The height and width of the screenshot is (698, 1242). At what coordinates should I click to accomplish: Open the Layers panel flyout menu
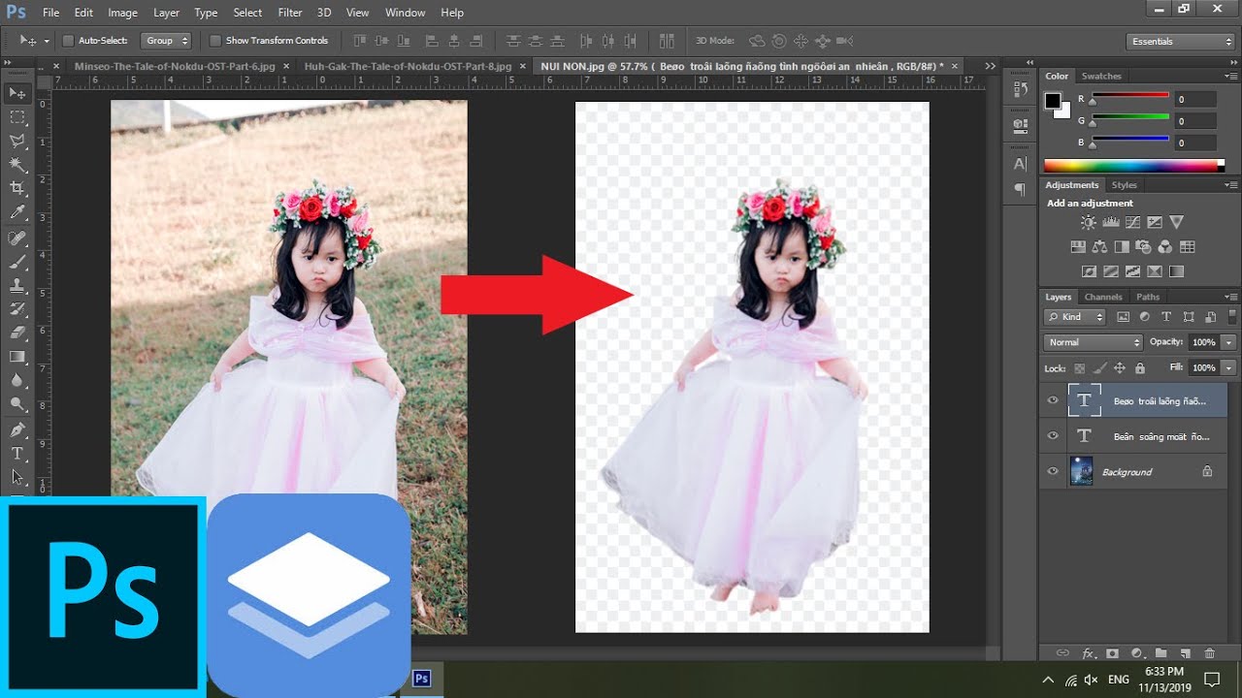coord(1230,297)
